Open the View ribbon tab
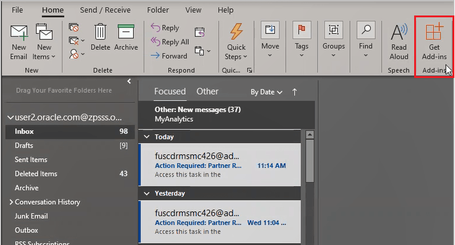This screenshot has height=245, width=455. (x=193, y=10)
